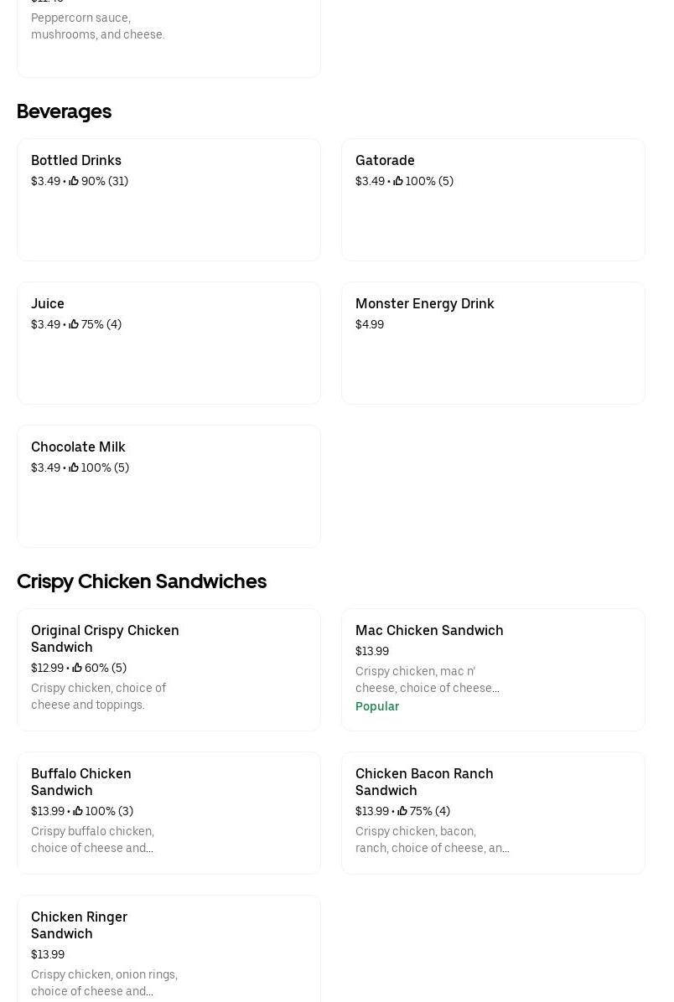Click thumbs-up icon on Original Crispy Chicken Sandwich
Screen dimensions: 674x1002
point(77,668)
